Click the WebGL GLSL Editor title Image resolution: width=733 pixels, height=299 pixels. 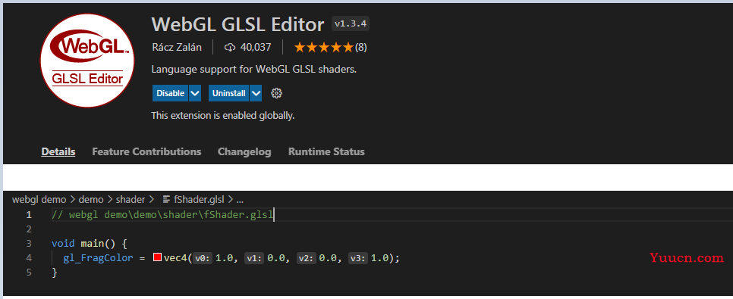(x=238, y=24)
